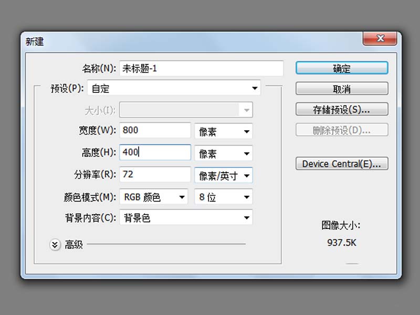Close the 新建 dialog window
The width and height of the screenshot is (420, 315).
pyautogui.click(x=380, y=38)
